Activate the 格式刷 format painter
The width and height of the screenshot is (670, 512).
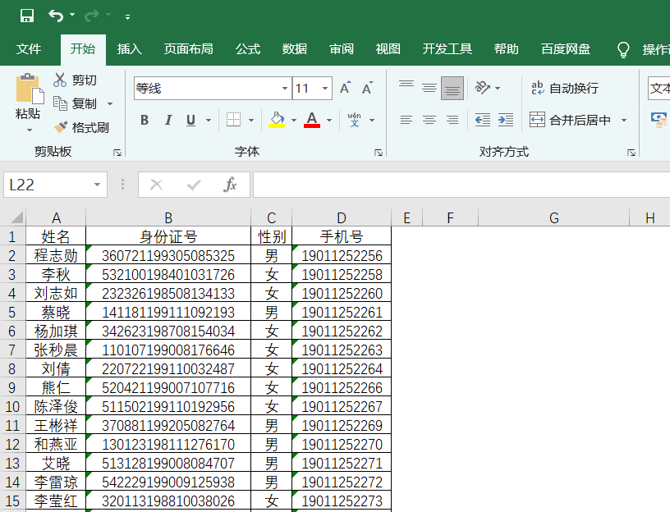coord(81,127)
